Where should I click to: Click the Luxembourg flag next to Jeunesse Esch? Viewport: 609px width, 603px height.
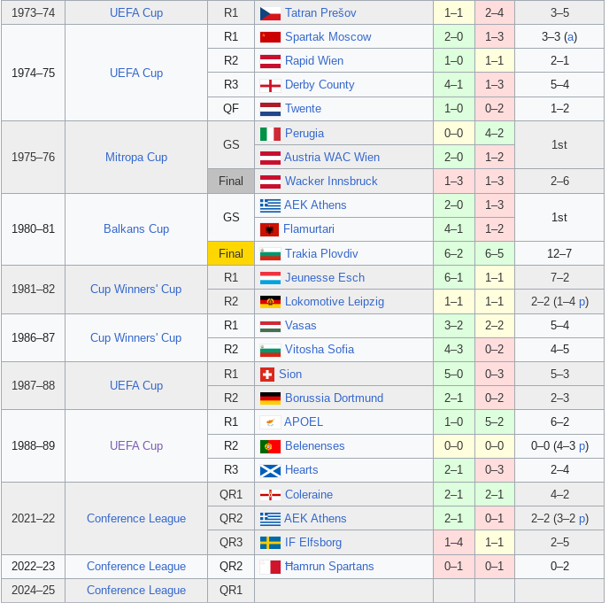pyautogui.click(x=270, y=278)
